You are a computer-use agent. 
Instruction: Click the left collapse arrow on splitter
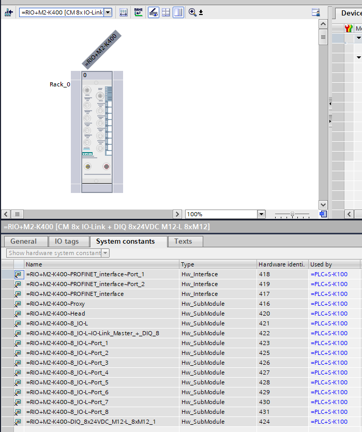point(330,103)
